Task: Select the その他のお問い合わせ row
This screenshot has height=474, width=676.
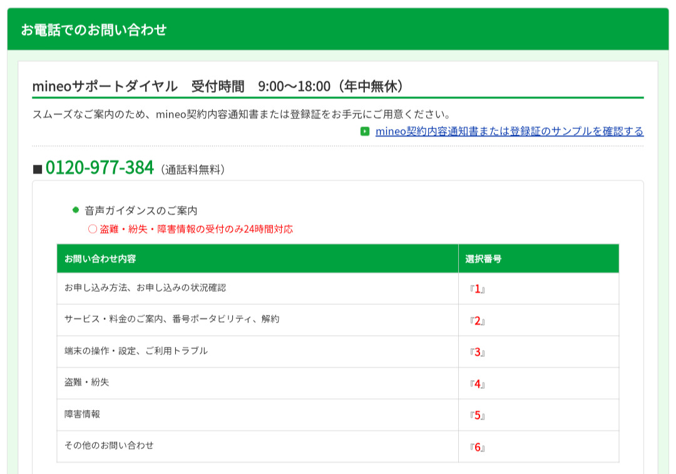Action: (x=109, y=446)
